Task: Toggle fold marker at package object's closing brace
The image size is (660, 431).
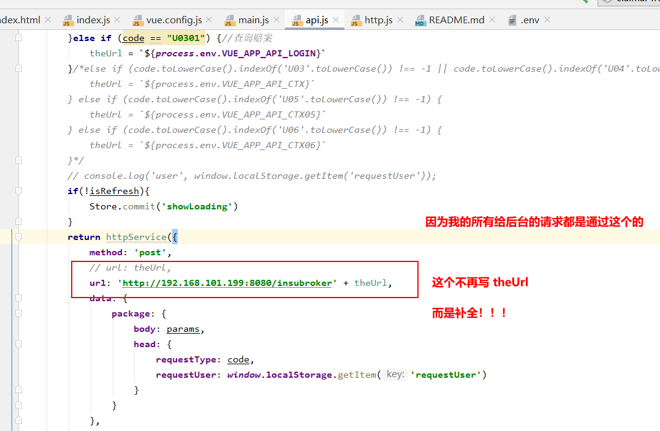Action: 18,405
